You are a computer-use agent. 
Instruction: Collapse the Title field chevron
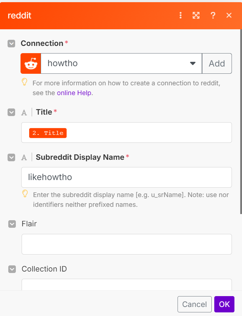[12, 112]
